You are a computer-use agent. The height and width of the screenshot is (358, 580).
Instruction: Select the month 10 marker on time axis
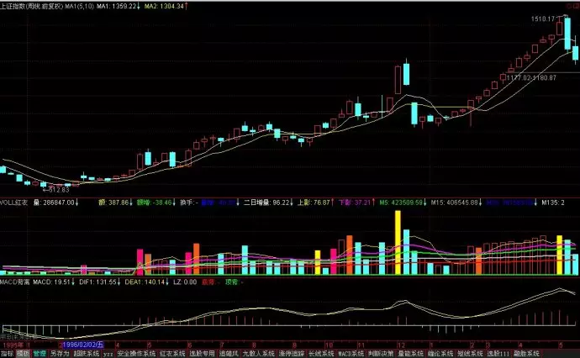(x=330, y=345)
